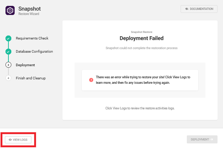Screen dimensions: 223x150
Task: Click the Snapshot Restore subtitle text
Action: coord(141,32)
